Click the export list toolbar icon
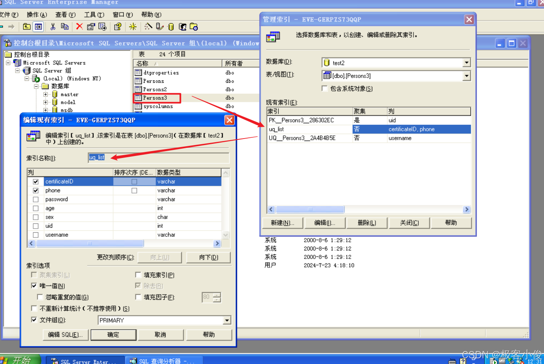This screenshot has height=364, width=544. pyautogui.click(x=103, y=27)
